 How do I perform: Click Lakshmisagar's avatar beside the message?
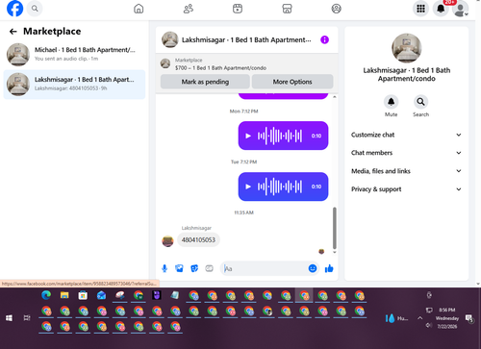point(167,241)
